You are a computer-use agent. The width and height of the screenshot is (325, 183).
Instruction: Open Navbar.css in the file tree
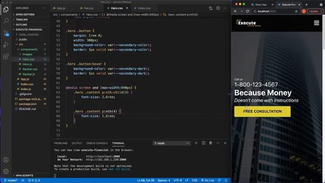click(30, 69)
